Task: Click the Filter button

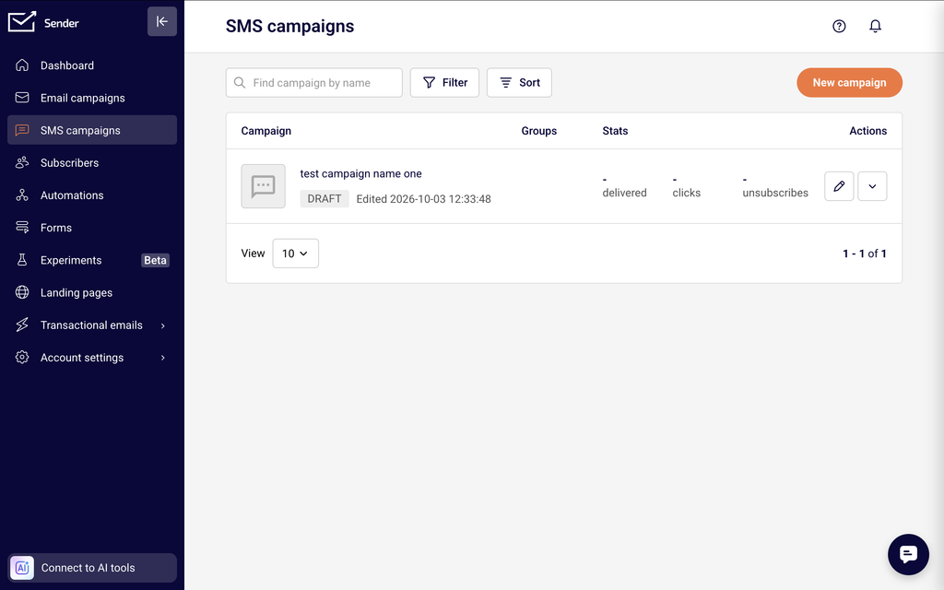Action: click(x=445, y=82)
